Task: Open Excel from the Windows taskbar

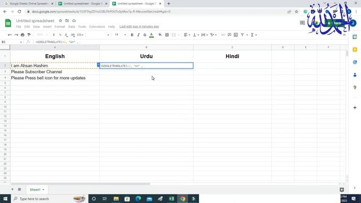Action: 171,198
